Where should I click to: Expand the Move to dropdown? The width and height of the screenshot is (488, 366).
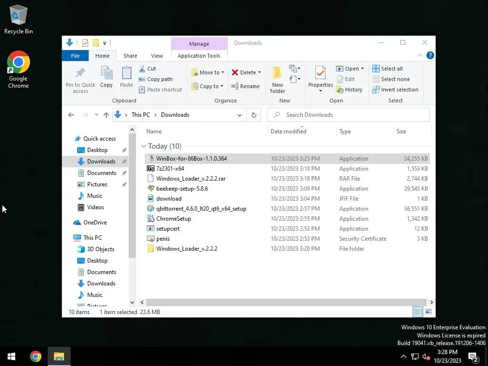tap(223, 72)
